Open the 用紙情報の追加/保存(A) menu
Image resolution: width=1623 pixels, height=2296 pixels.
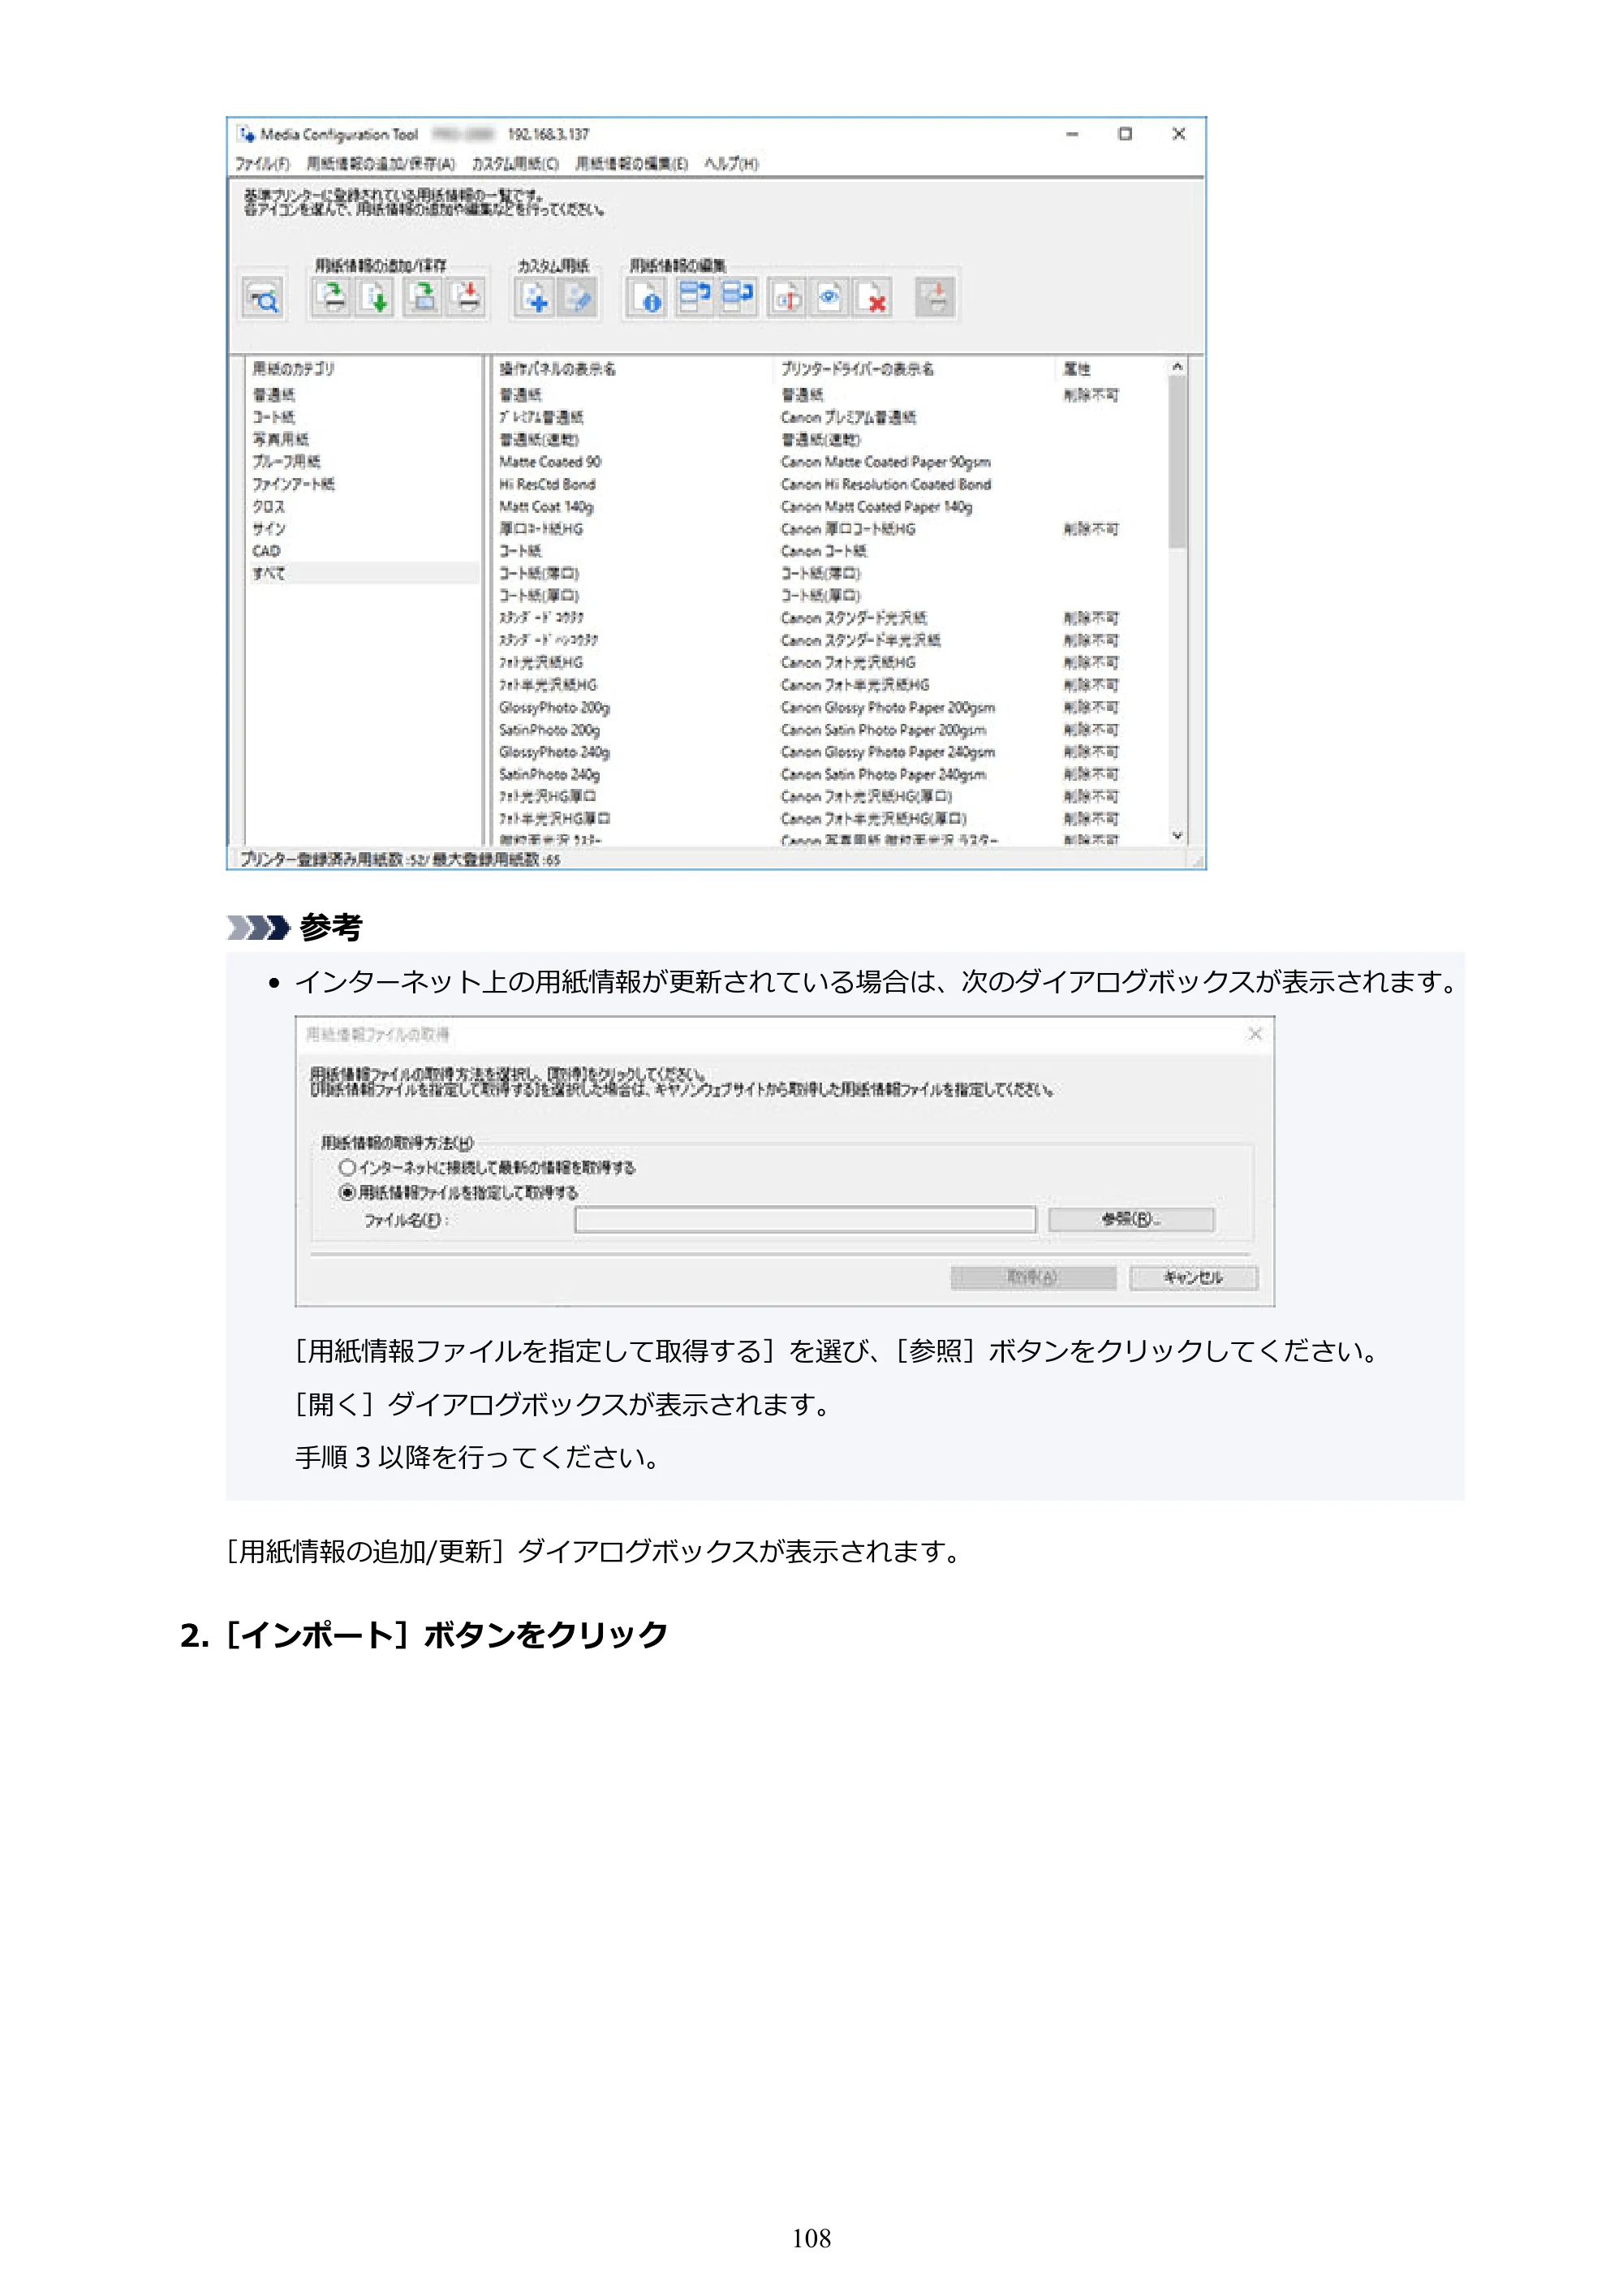381,164
